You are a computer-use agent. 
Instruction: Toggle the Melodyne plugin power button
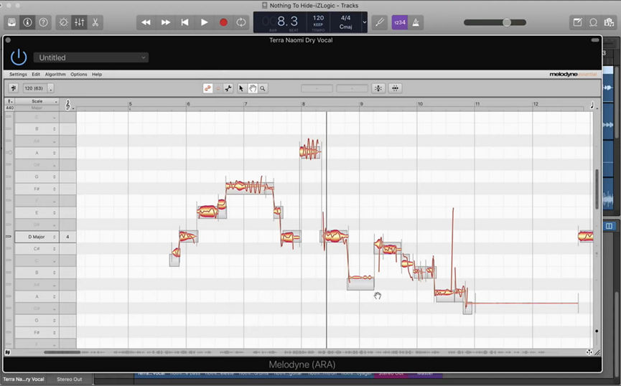(19, 57)
